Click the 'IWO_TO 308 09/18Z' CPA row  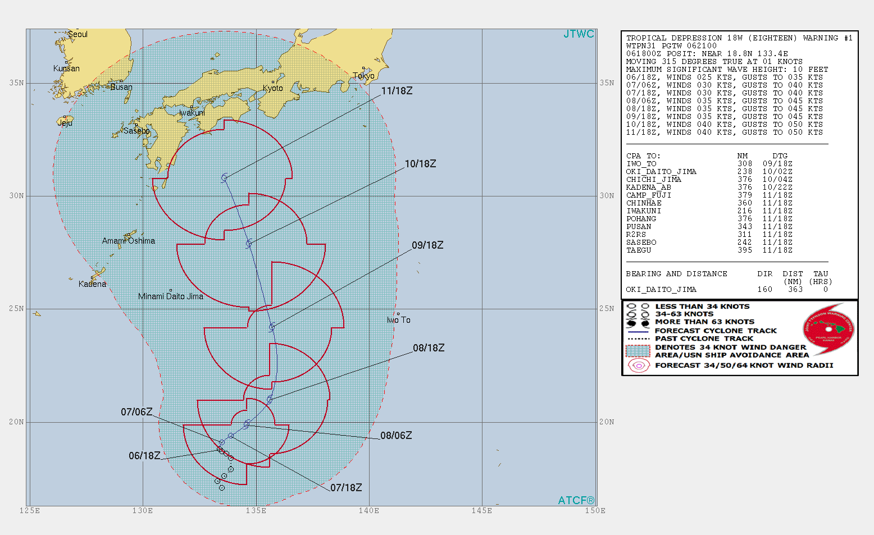pyautogui.click(x=709, y=164)
